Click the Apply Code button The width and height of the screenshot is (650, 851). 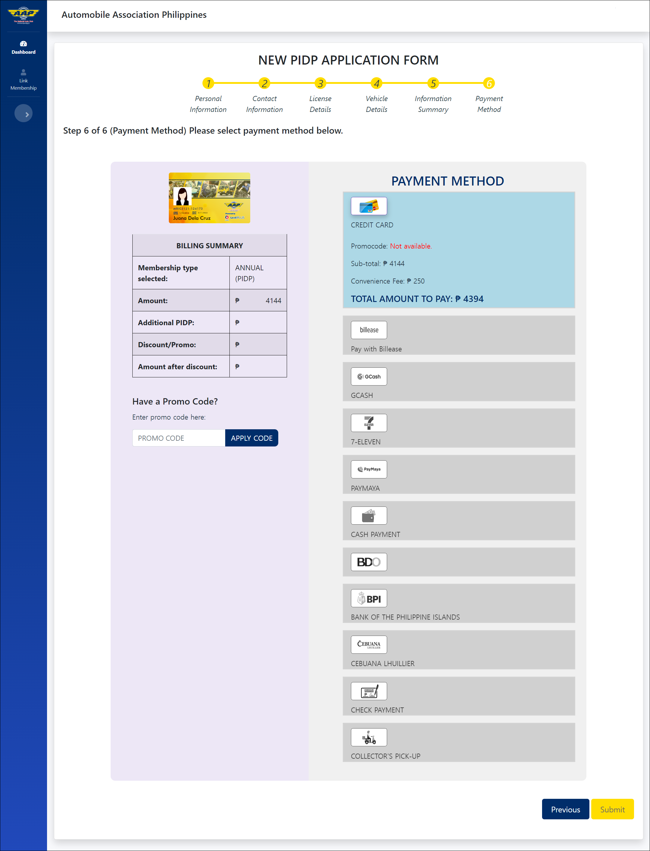click(x=251, y=438)
